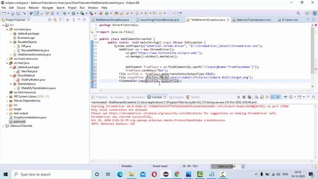This screenshot has height=179, width=318.
Task: Open the Window menu
Action: [93, 8]
